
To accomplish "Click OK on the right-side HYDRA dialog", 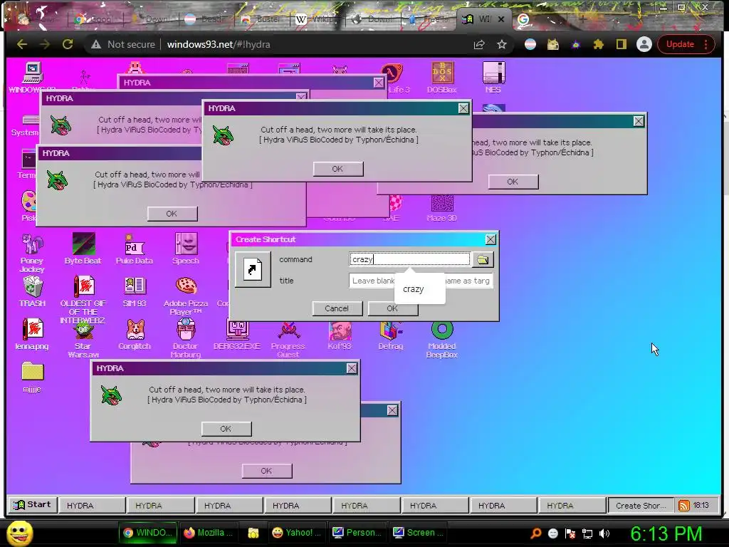I will 513,182.
